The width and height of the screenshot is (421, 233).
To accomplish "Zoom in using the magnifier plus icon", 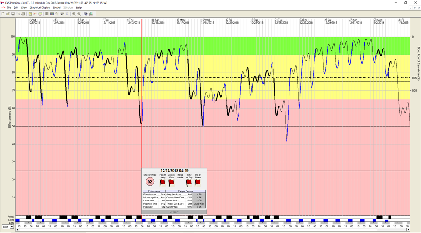I will tap(74, 14).
